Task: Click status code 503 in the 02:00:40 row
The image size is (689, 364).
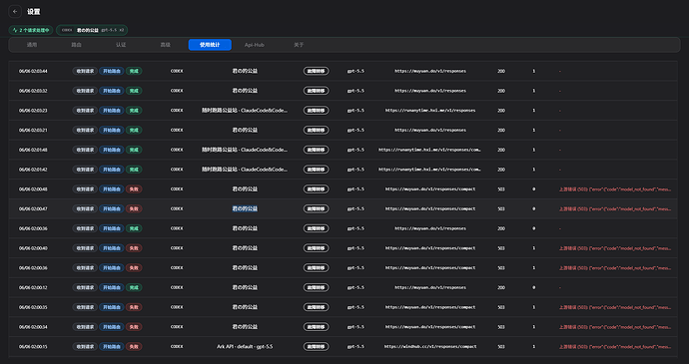Action: click(501, 248)
